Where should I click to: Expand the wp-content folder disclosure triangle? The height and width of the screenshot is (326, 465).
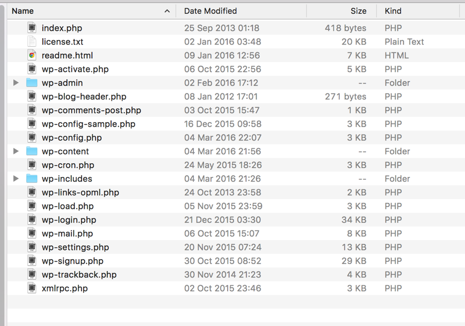coord(16,151)
